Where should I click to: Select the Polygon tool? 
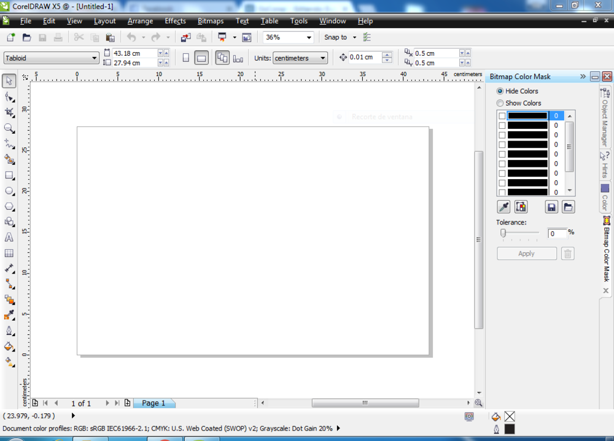[x=9, y=207]
